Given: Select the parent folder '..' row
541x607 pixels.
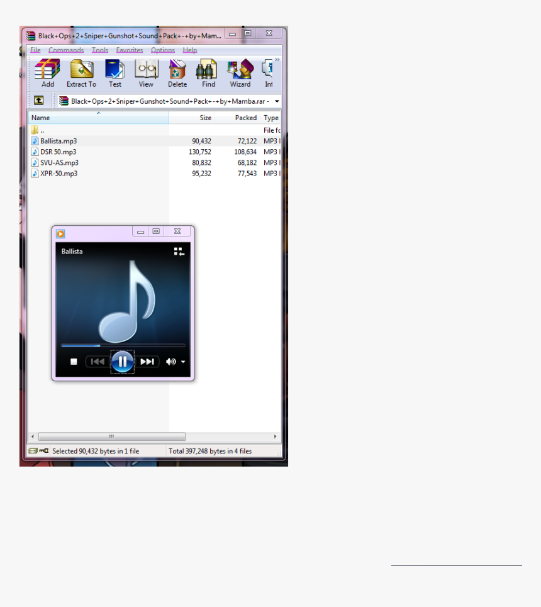Looking at the screenshot, I should coord(155,130).
